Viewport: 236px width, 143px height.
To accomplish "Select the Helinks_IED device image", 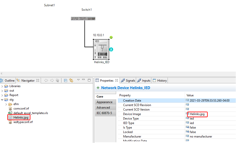I will click(x=101, y=49).
